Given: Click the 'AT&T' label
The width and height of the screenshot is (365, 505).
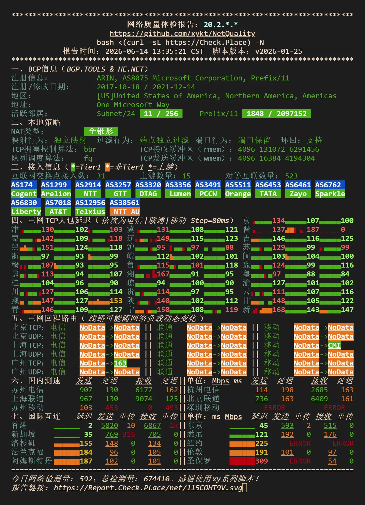Looking at the screenshot, I should click(58, 212).
